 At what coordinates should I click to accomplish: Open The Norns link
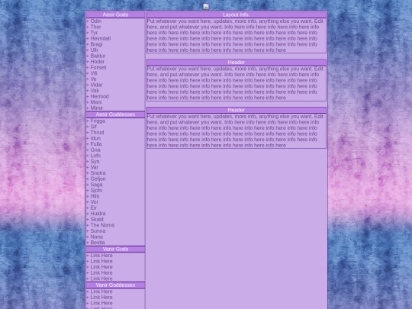point(102,225)
